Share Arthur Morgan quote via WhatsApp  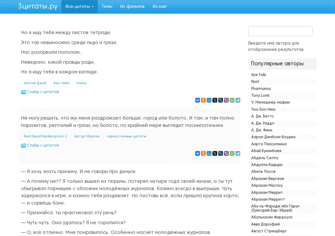tap(232, 153)
